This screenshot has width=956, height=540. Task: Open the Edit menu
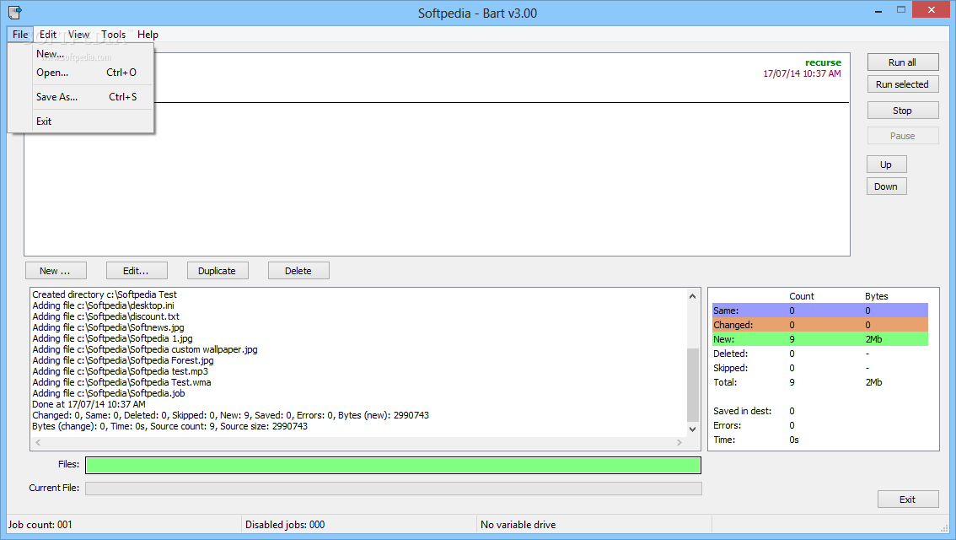48,34
